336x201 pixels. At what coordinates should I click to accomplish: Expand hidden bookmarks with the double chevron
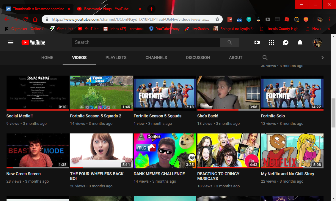[329, 29]
